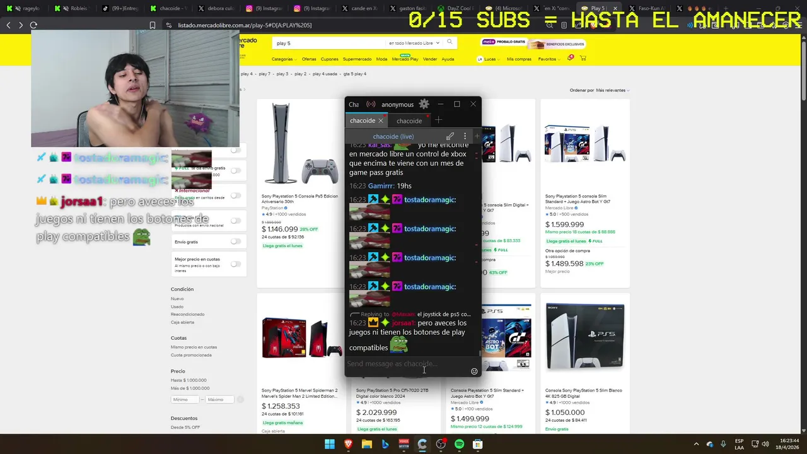Open Mercado Libre notifications bell
Viewport: 807px width, 454px height.
click(x=571, y=58)
